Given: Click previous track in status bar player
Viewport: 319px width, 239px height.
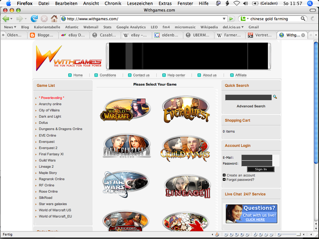Looking at the screenshot, I should (x=226, y=235).
